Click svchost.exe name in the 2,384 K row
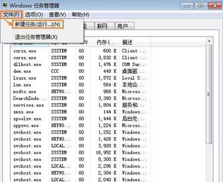 tap(27, 173)
